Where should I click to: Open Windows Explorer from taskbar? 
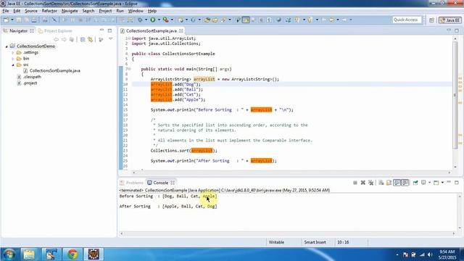[x=29, y=254]
